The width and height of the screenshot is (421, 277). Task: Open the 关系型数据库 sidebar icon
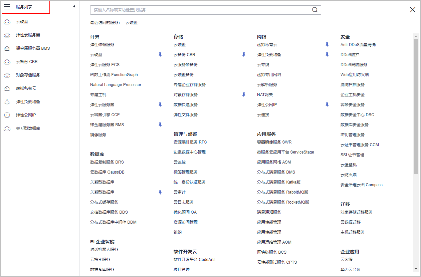[7, 128]
